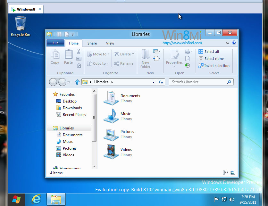Click the Up arrow navigation icon

click(77, 82)
